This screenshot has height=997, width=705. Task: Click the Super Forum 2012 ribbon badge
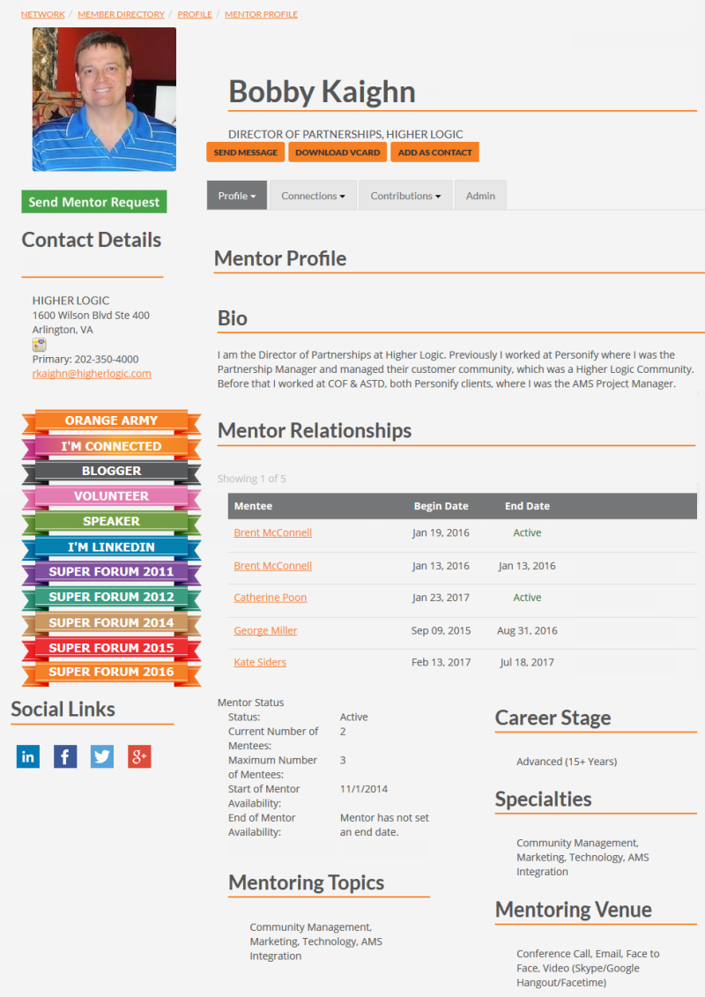point(111,597)
